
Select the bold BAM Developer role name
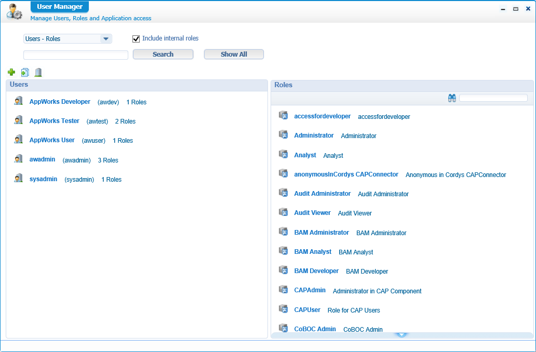316,270
